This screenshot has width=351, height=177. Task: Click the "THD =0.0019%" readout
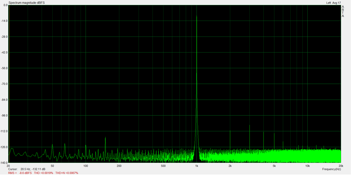[x=44, y=173]
